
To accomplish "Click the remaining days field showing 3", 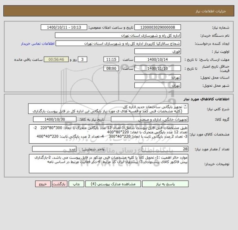I will coord(82,59).
